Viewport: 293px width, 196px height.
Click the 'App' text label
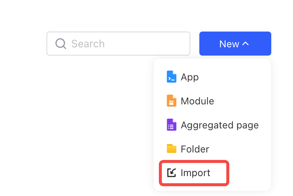pos(190,77)
